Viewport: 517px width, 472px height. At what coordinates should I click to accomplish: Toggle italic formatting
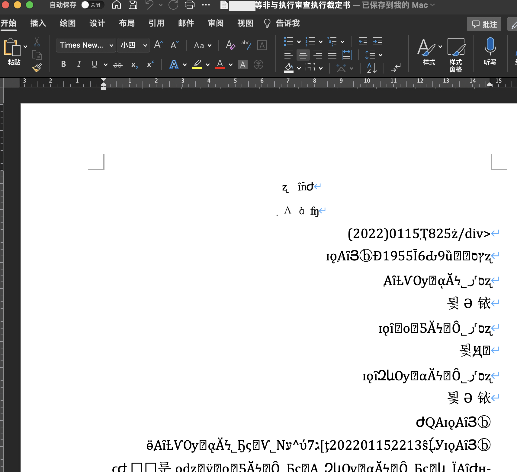79,64
